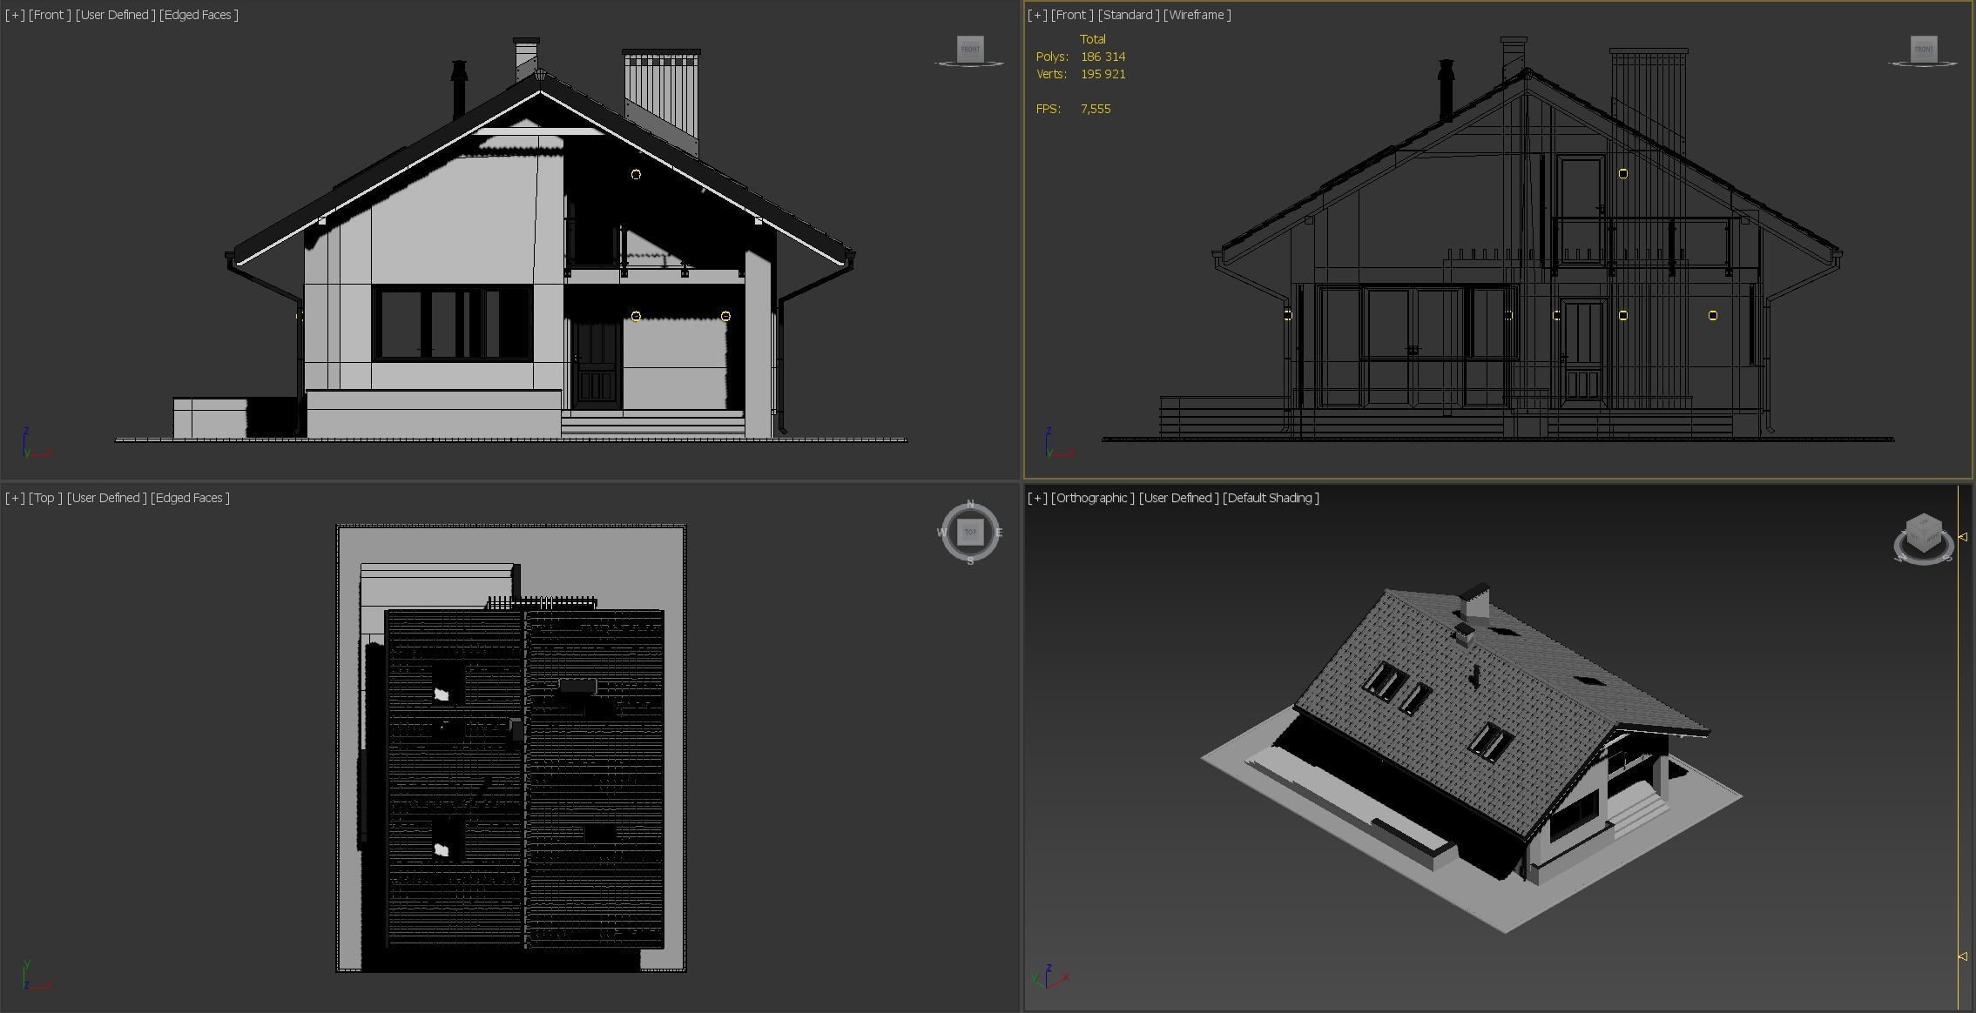
Task: Click the N compass letter in Top viewport
Action: click(x=970, y=505)
